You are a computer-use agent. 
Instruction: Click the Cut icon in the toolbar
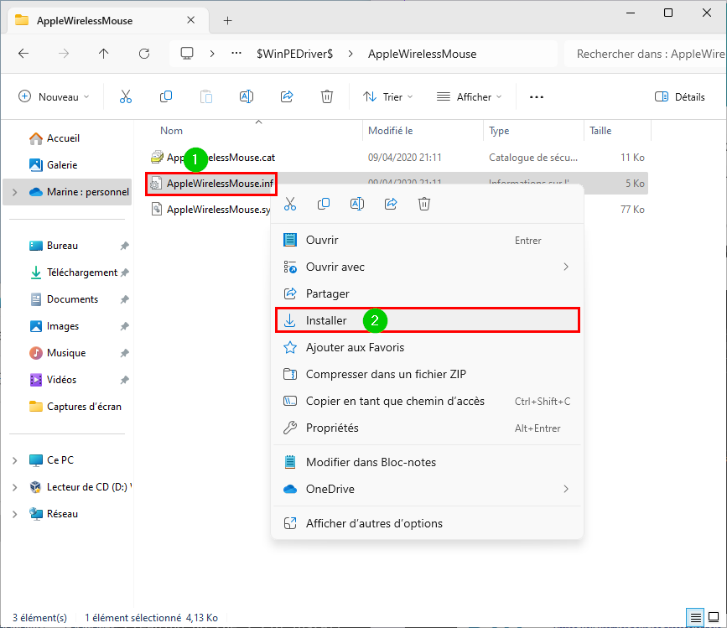pos(126,97)
